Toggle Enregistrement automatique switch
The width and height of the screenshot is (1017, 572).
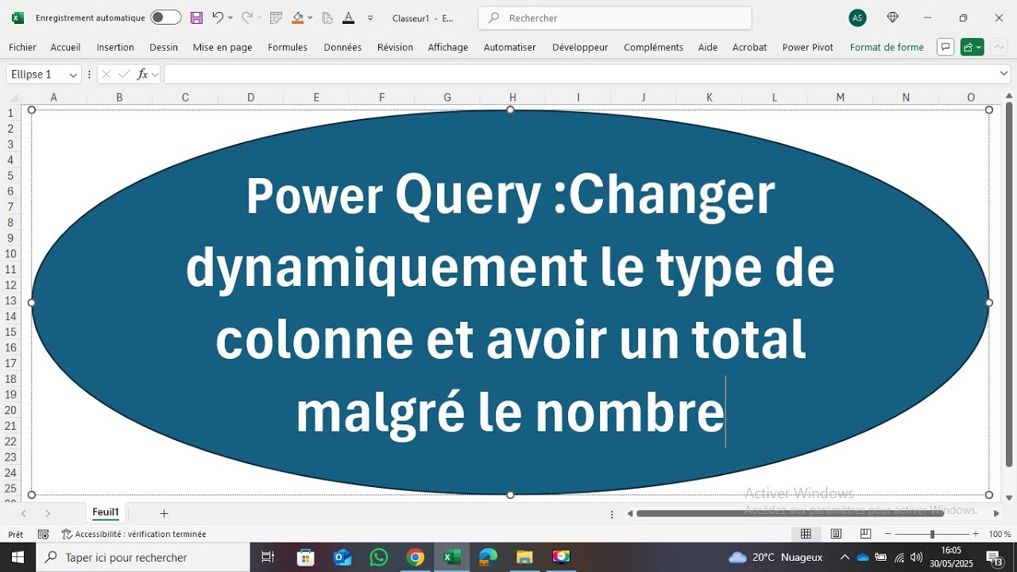(x=166, y=17)
